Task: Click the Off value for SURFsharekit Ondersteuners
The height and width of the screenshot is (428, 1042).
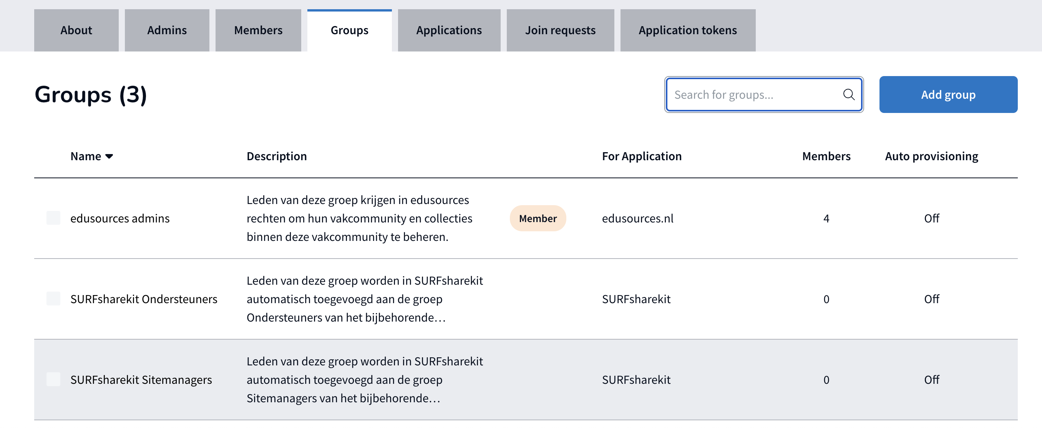Action: tap(931, 299)
